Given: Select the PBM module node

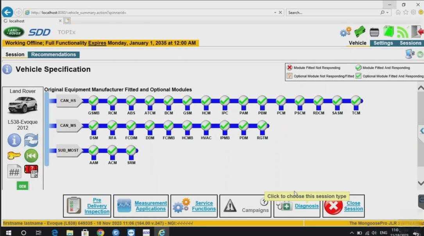Looking at the screenshot, I should click(x=262, y=101).
